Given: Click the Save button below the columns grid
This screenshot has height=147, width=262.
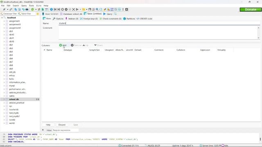Looking at the screenshot, I should tap(75, 125).
